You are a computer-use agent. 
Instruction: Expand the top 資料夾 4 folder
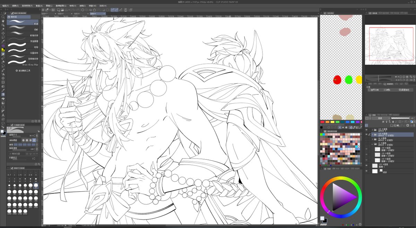[x=373, y=130]
